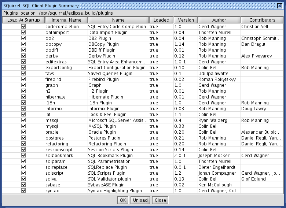Click the Firebird Plugin name cell

coord(103,79)
